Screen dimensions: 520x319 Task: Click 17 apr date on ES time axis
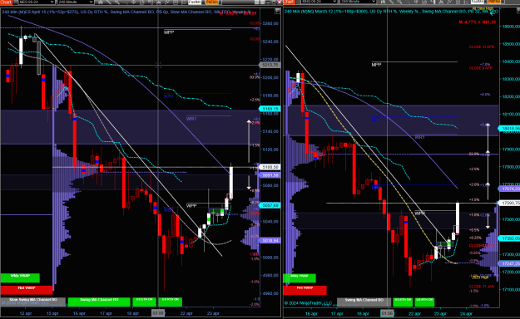[106, 313]
